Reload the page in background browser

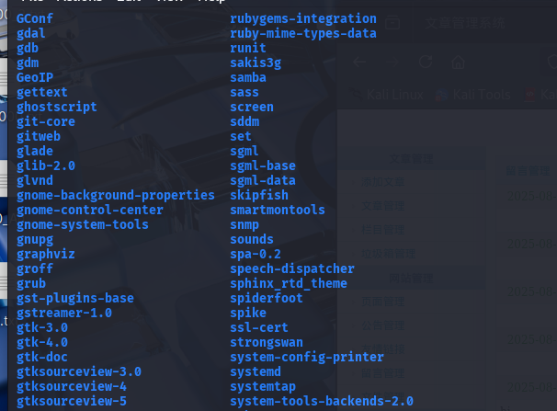tap(426, 62)
